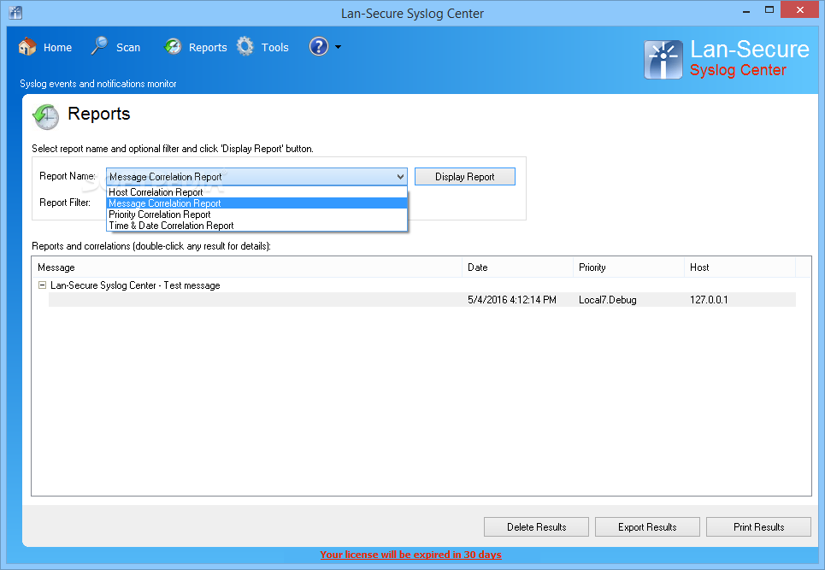Sort by Host column header
Image resolution: width=825 pixels, height=570 pixels.
[x=740, y=267]
